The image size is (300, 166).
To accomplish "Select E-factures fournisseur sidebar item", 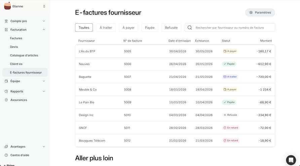I will coord(25,73).
